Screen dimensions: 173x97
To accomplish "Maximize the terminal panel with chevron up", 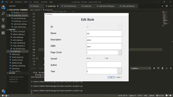I will click(x=167, y=68).
